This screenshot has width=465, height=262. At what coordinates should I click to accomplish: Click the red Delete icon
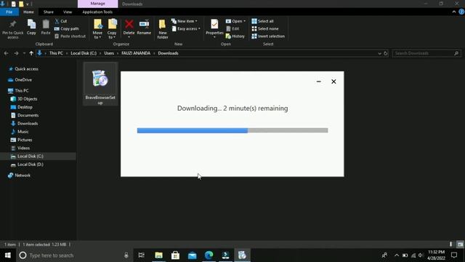click(129, 24)
